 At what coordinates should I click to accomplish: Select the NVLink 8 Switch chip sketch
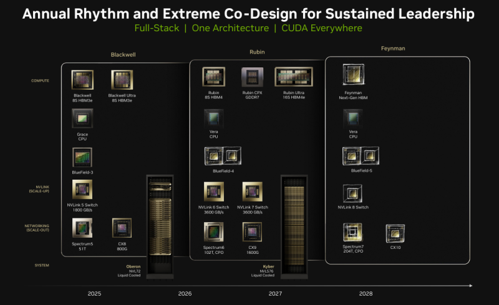(x=352, y=193)
